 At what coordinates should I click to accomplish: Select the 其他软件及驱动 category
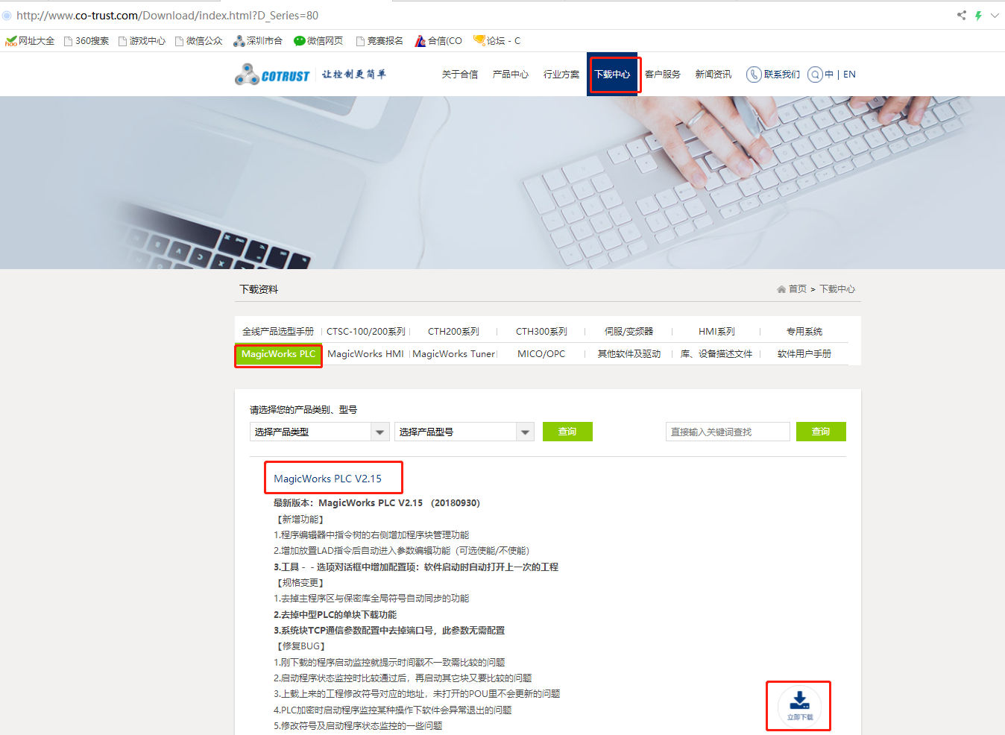point(628,354)
